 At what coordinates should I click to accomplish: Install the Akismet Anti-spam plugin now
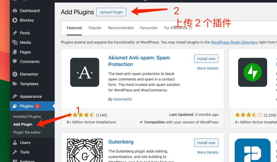206,59
